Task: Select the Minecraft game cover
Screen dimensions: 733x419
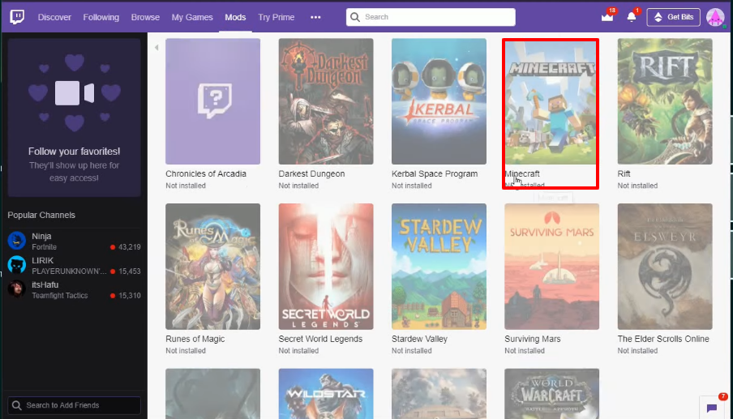Action: pos(551,103)
